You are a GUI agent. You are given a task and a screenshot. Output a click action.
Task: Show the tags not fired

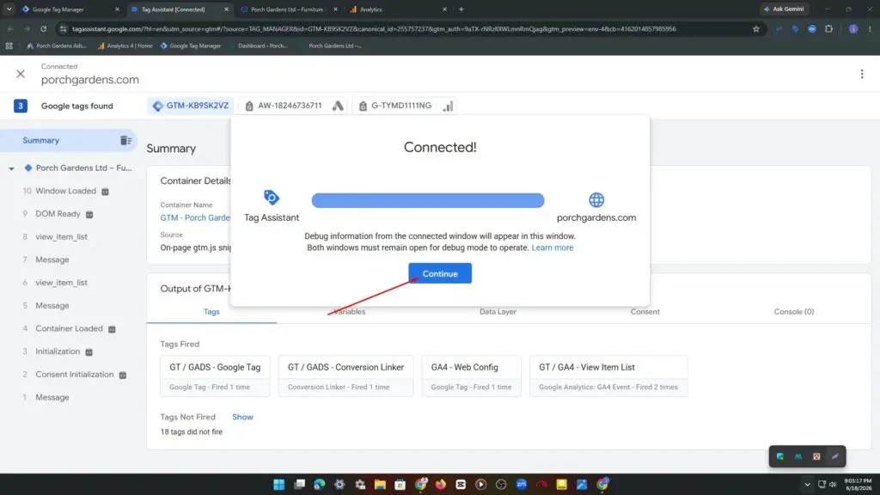click(242, 417)
